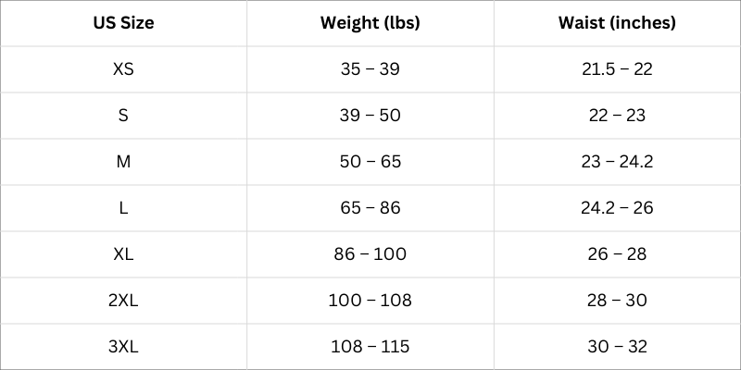This screenshot has width=741, height=370.
Task: Click the weight value 35 – 39
Action: pyautogui.click(x=370, y=69)
